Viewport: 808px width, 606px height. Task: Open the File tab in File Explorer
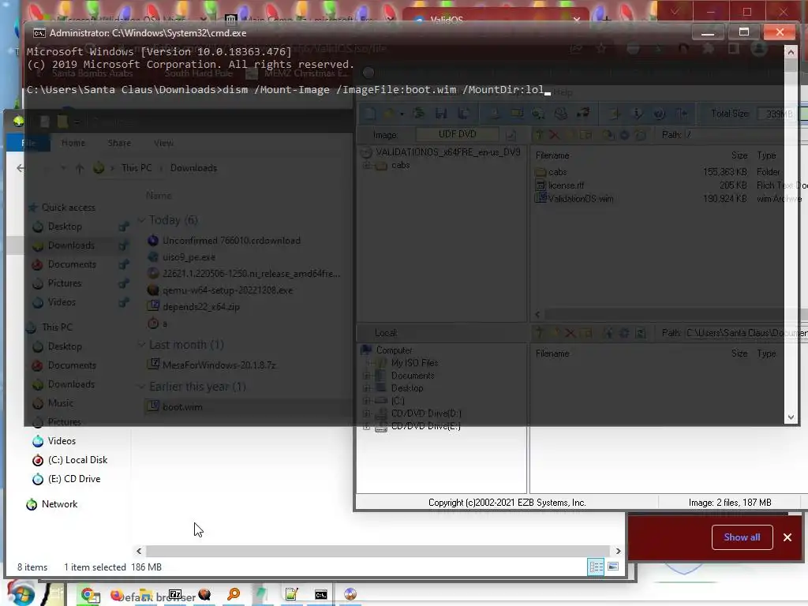[29, 143]
